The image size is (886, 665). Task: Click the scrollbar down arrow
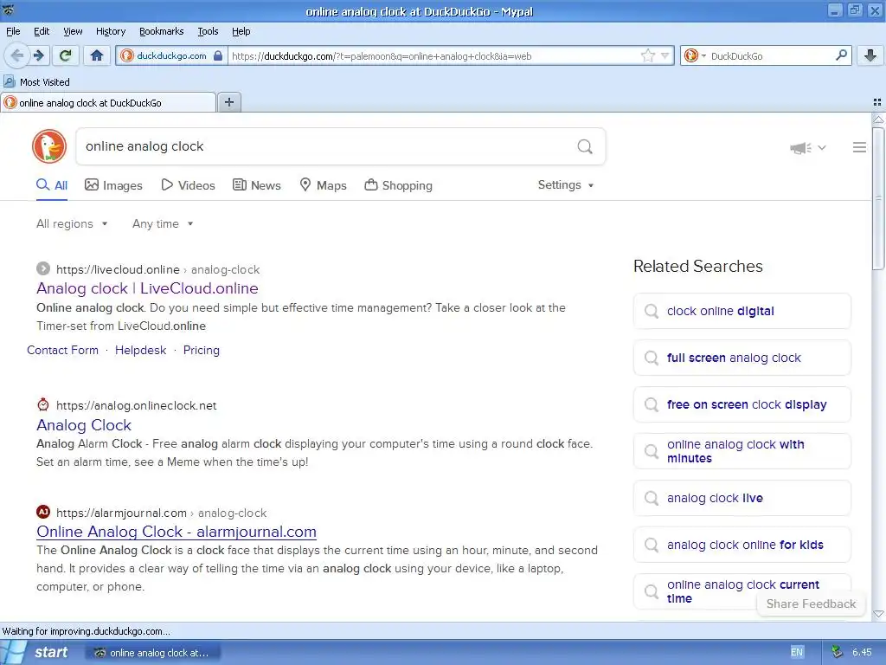pyautogui.click(x=877, y=614)
